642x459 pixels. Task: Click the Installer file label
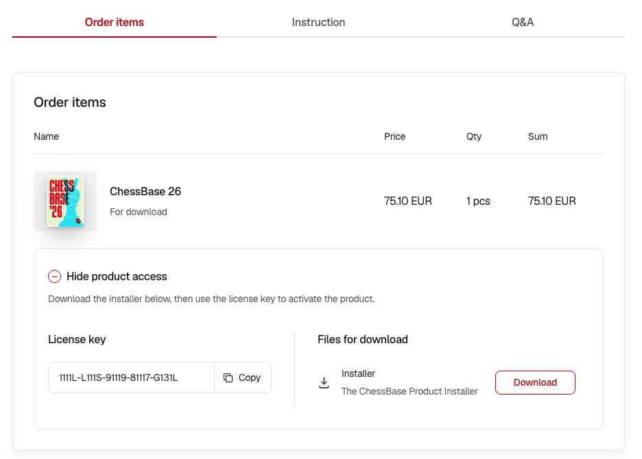coord(358,373)
